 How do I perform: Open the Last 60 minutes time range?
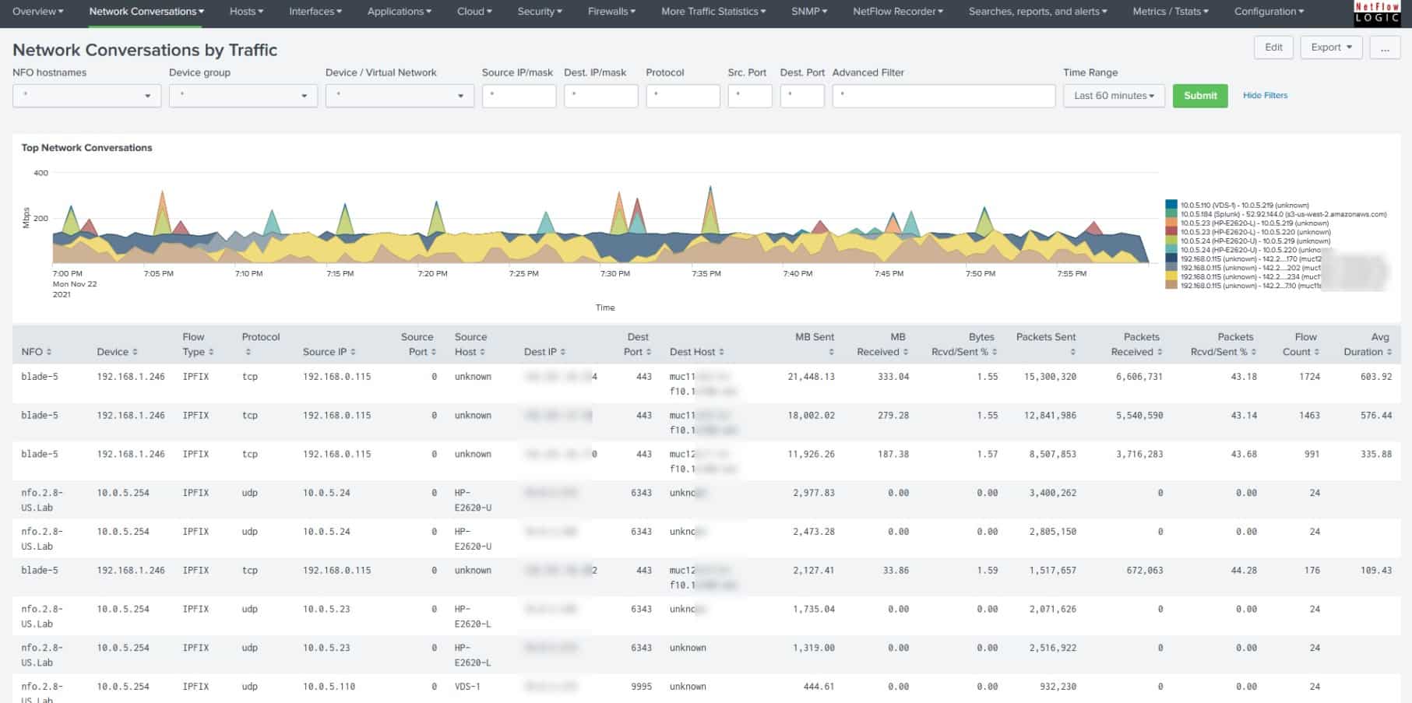click(1114, 96)
